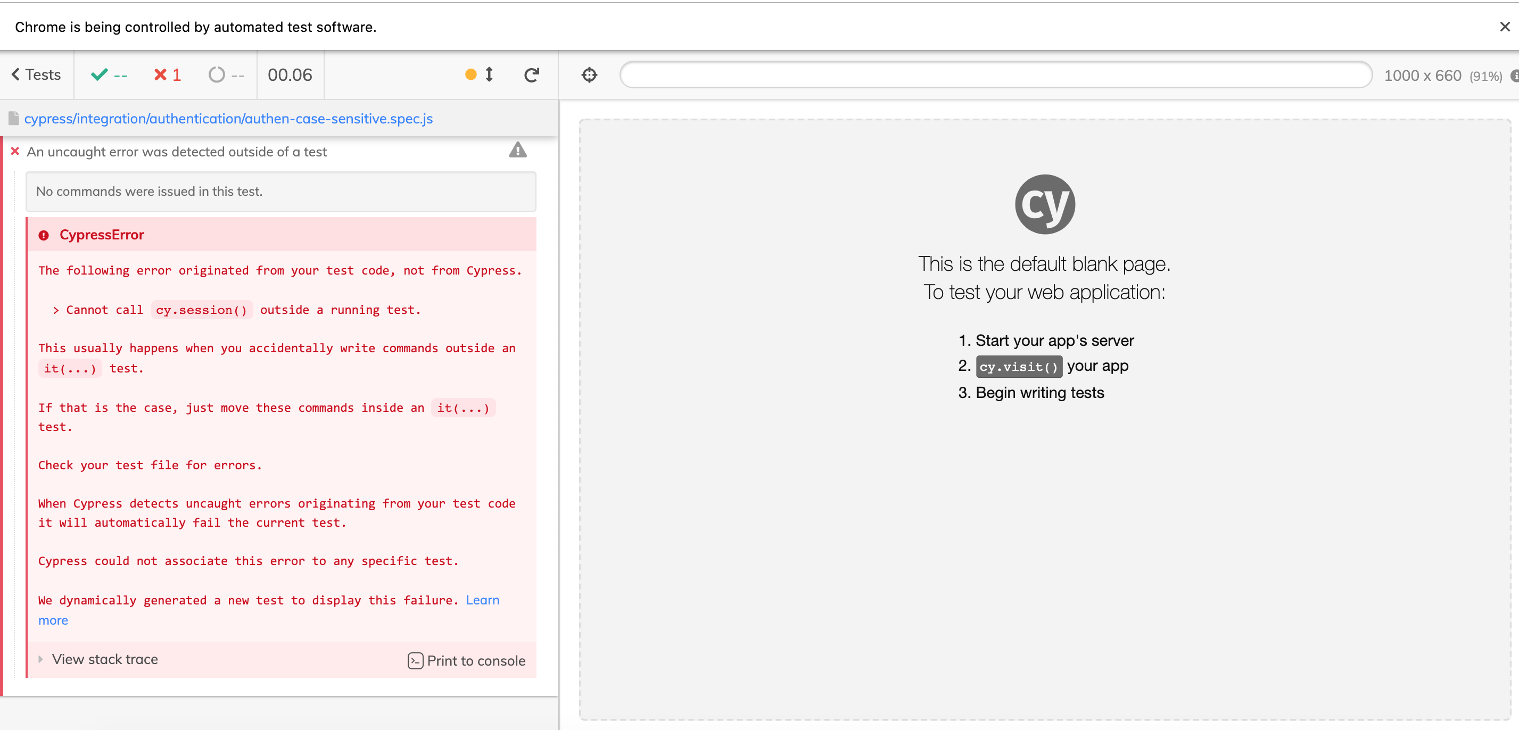Image resolution: width=1519 pixels, height=730 pixels.
Task: Click the pending tests circle indicator
Action: coord(217,75)
